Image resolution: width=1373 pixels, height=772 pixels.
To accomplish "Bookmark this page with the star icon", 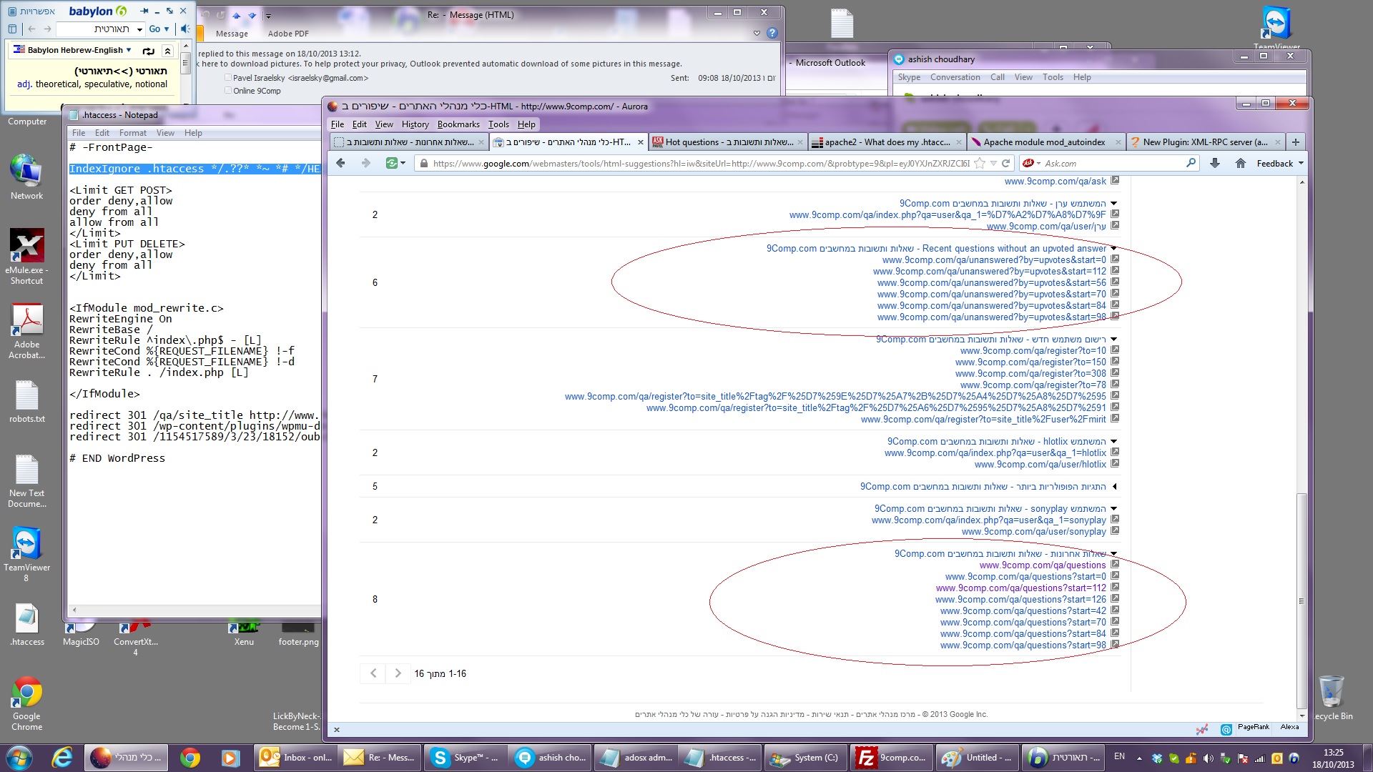I will 980,164.
